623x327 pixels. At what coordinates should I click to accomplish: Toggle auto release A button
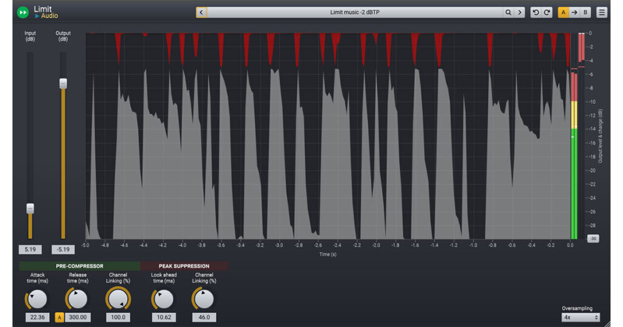(60, 317)
